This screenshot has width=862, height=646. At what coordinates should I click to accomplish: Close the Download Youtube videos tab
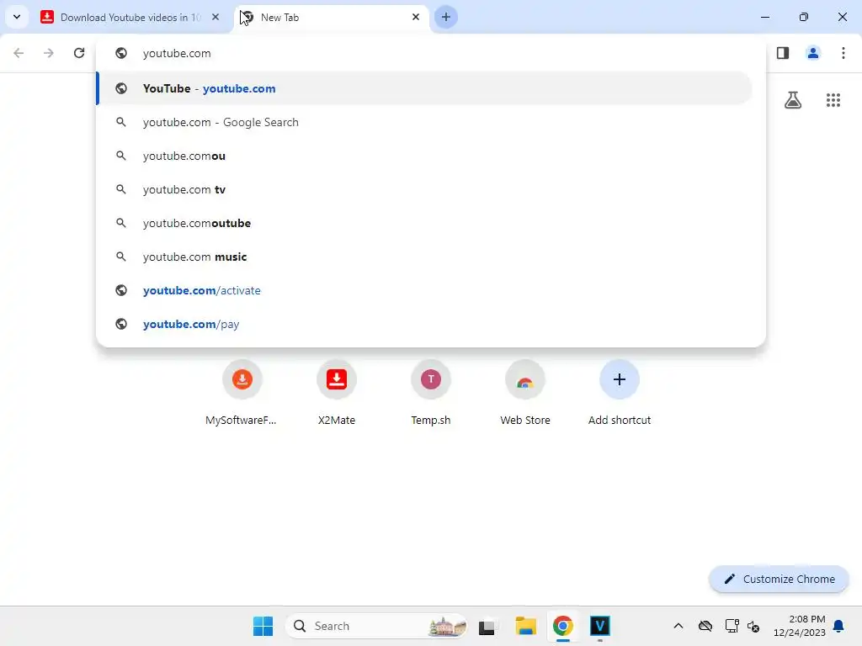tap(215, 17)
